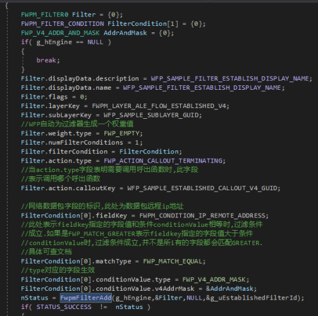Click FWPM_FILTER_CONDITION type declaration
This screenshot has width=318, height=316.
(x=63, y=23)
